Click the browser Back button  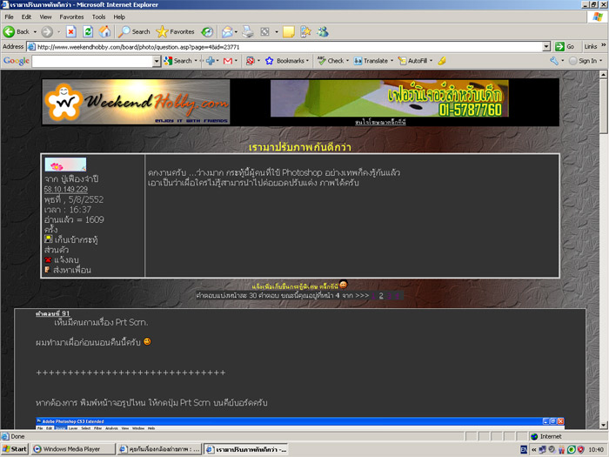(x=17, y=31)
